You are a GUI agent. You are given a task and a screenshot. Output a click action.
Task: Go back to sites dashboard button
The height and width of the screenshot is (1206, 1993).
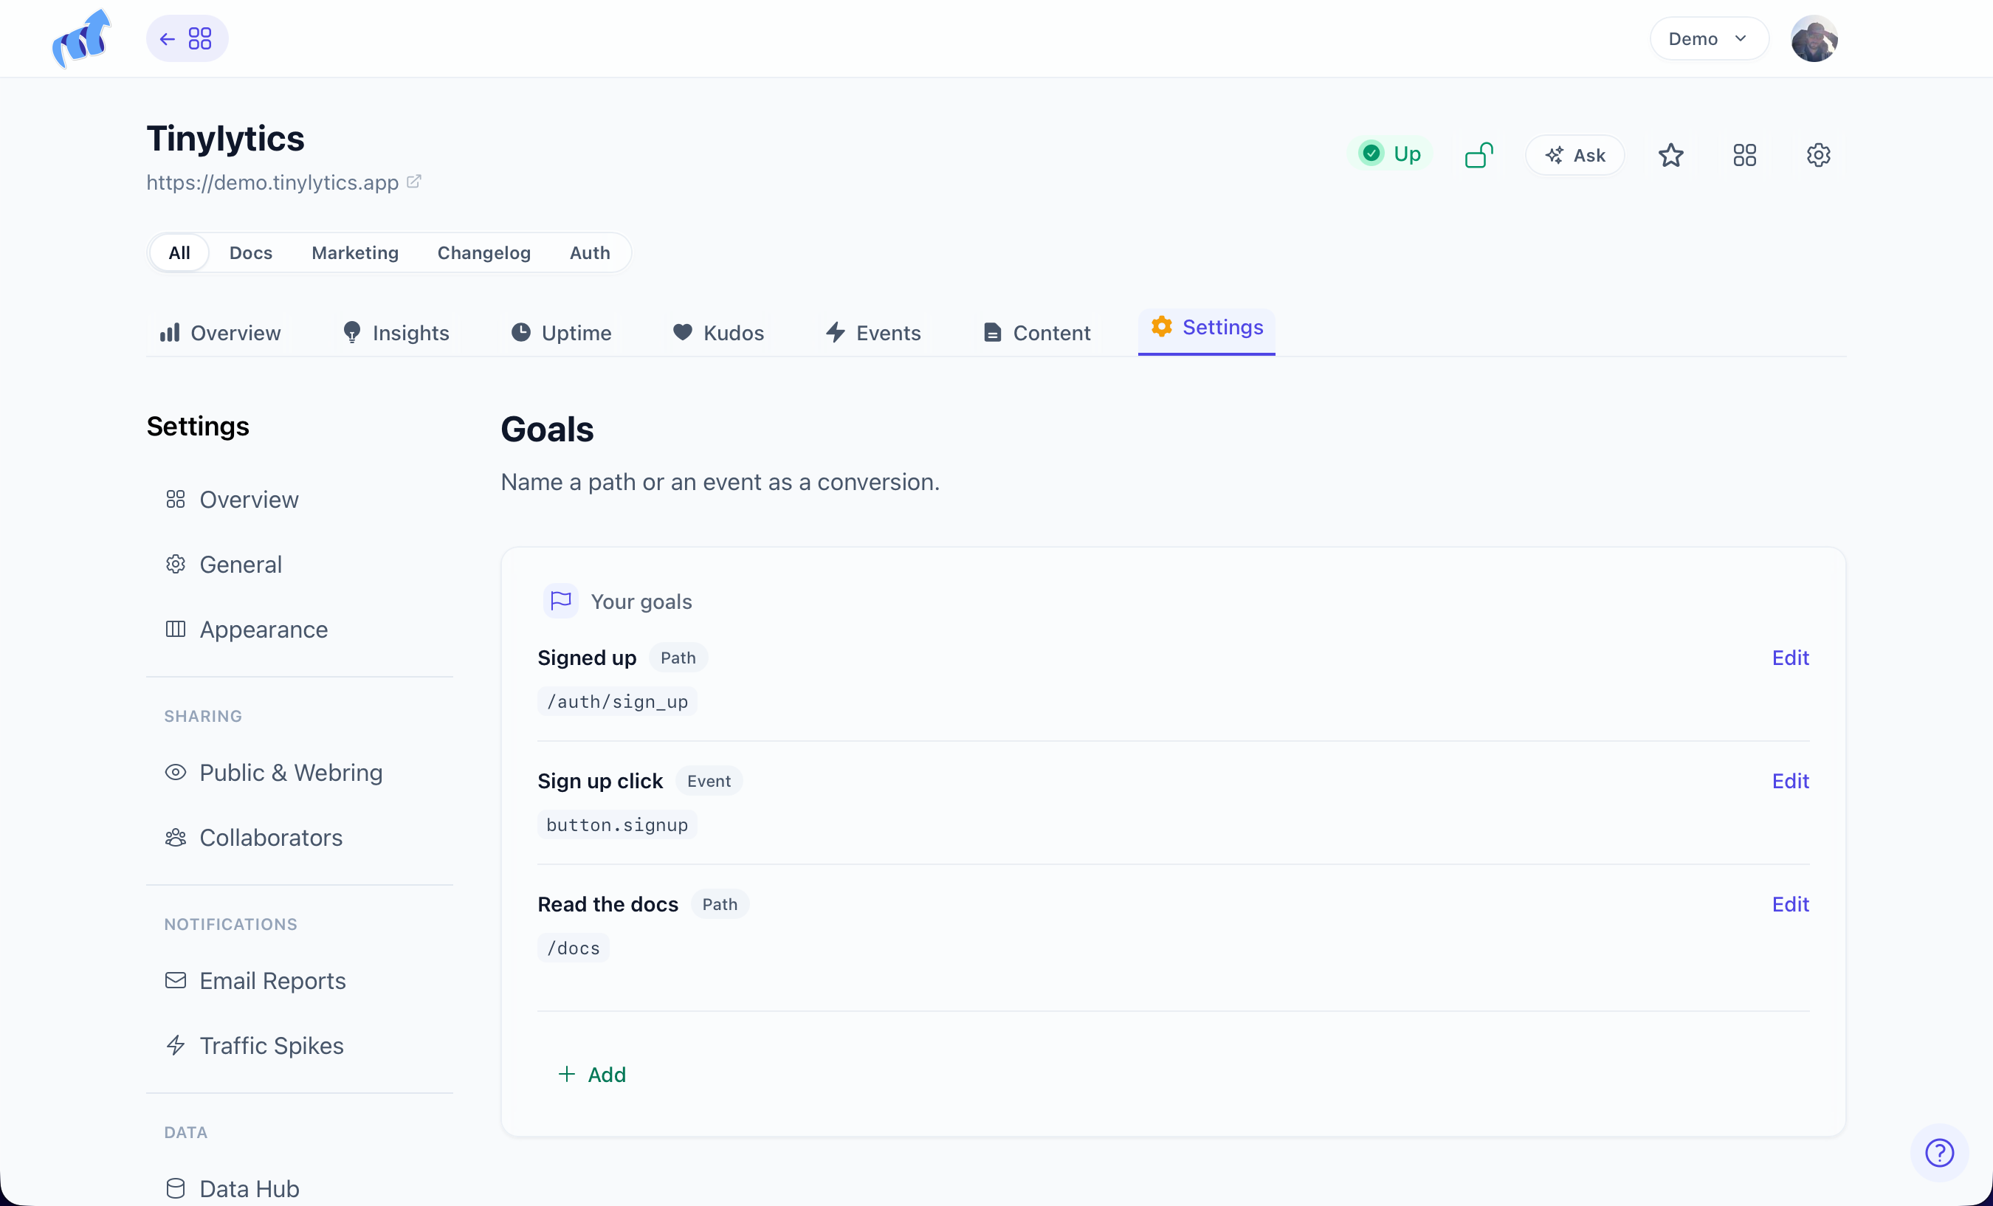point(187,38)
